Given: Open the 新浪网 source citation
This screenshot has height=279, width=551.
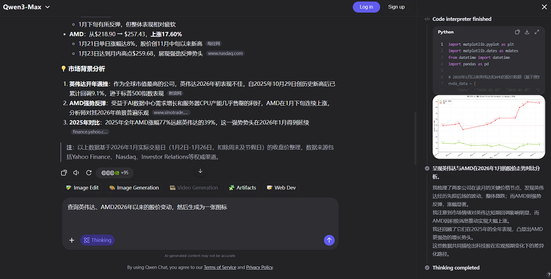Looking at the screenshot, I should click(175, 94).
